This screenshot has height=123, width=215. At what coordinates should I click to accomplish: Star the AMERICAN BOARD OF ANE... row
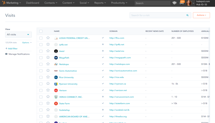(x=48, y=116)
